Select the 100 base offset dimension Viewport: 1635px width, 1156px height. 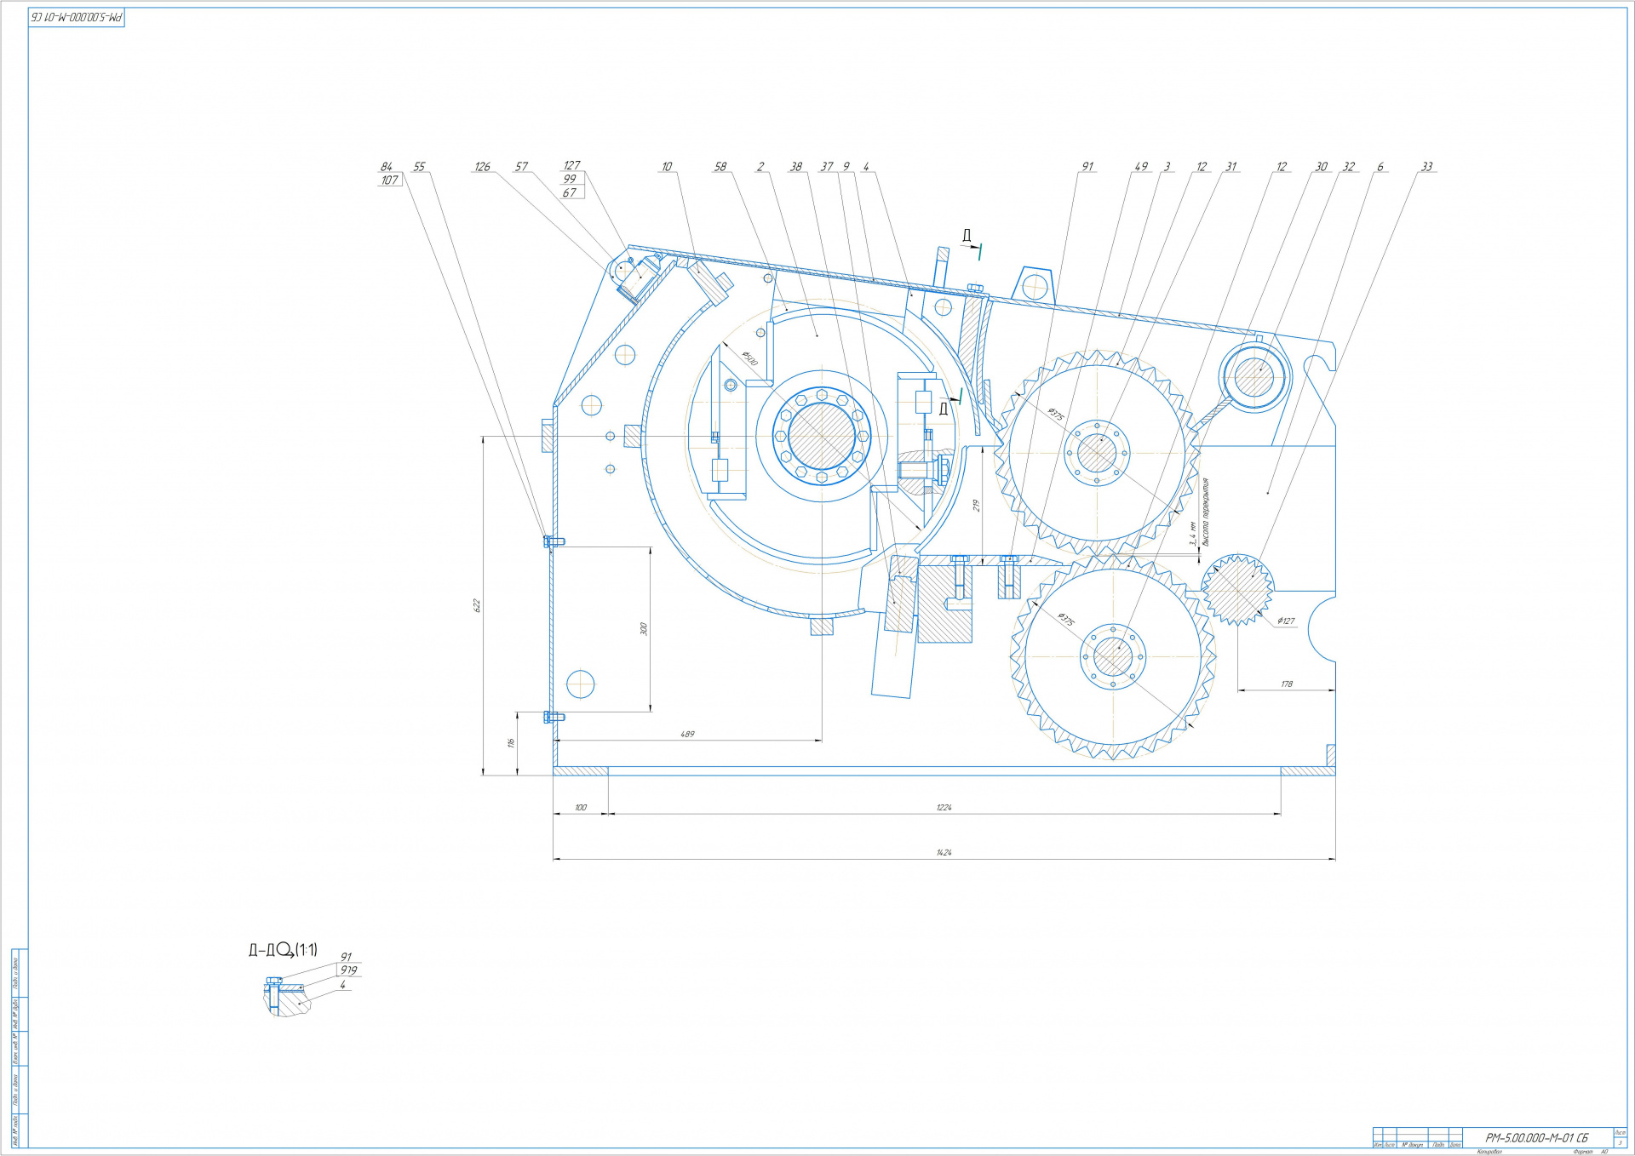[x=581, y=807]
